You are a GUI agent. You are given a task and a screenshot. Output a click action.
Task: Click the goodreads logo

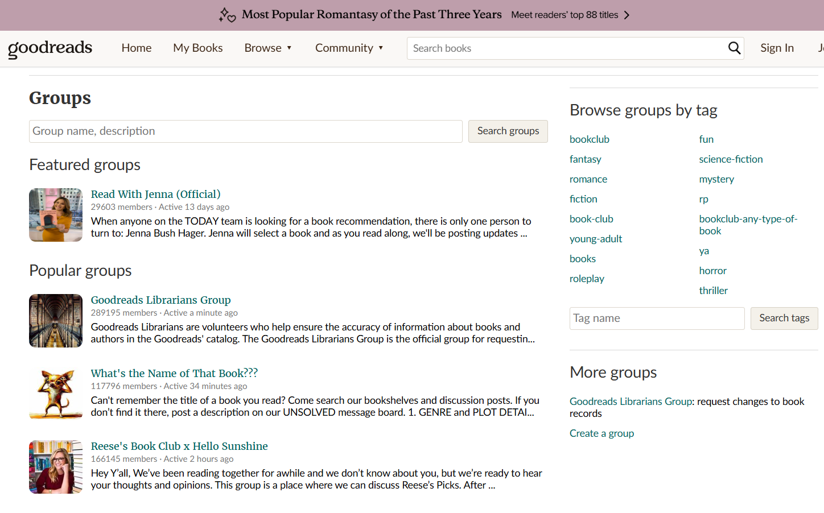(50, 48)
